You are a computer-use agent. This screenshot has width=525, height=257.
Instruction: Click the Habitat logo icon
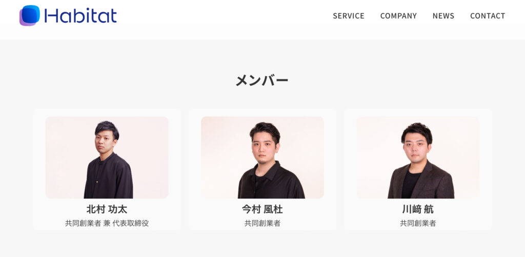[29, 15]
